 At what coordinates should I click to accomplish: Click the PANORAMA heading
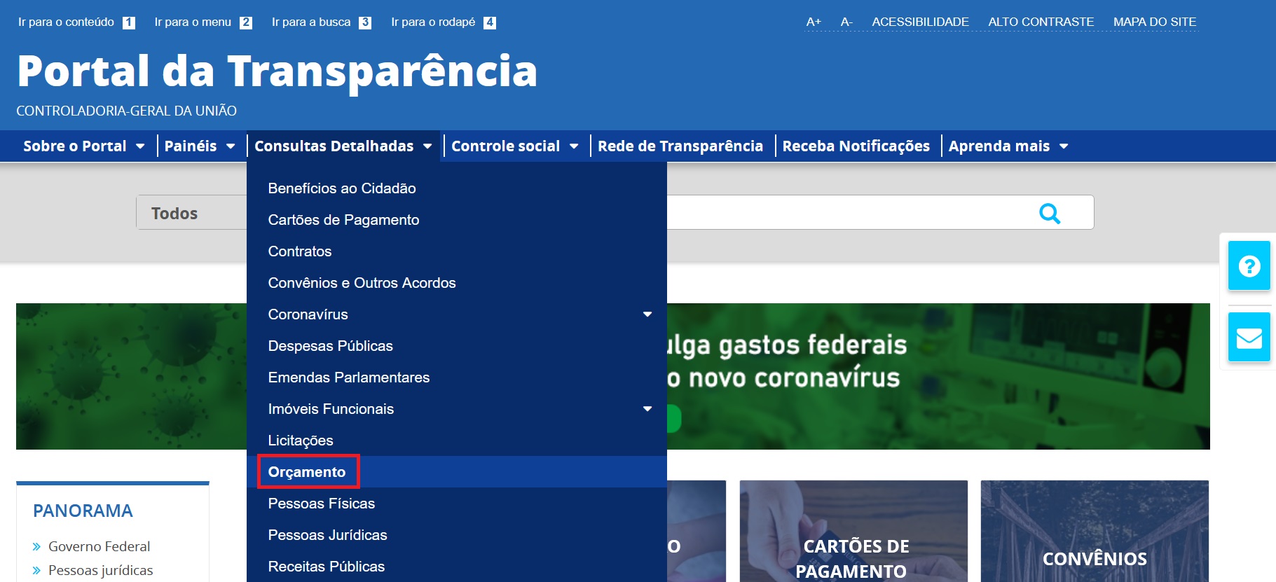[83, 511]
